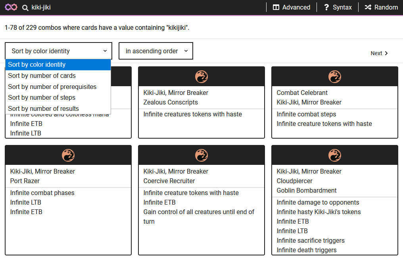Click the Random shuffle icon
Image resolution: width=403 pixels, height=259 pixels.
coord(368,7)
